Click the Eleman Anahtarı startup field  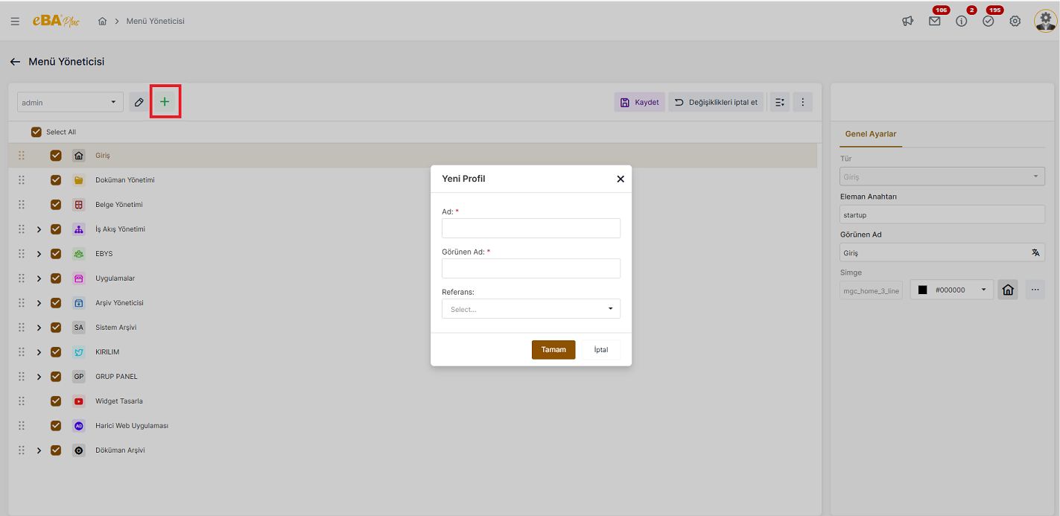pyautogui.click(x=942, y=214)
